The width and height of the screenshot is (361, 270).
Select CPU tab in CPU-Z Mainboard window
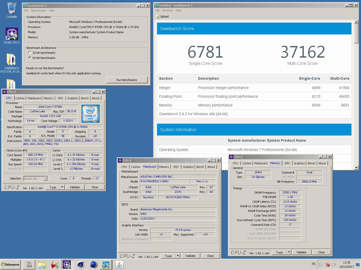click(x=124, y=167)
